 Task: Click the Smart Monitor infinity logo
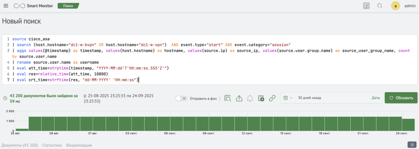[x=19, y=6]
